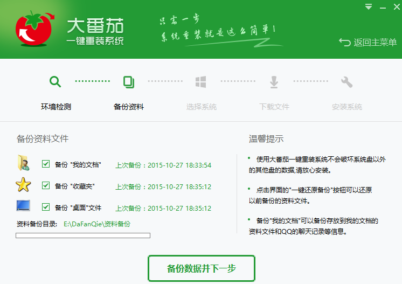Switch to the 选择系统 step label
Viewport: 402px width, 284px height.
pyautogui.click(x=201, y=107)
